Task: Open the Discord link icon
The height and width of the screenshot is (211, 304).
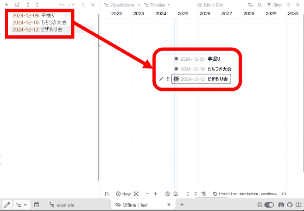Action: point(281,205)
